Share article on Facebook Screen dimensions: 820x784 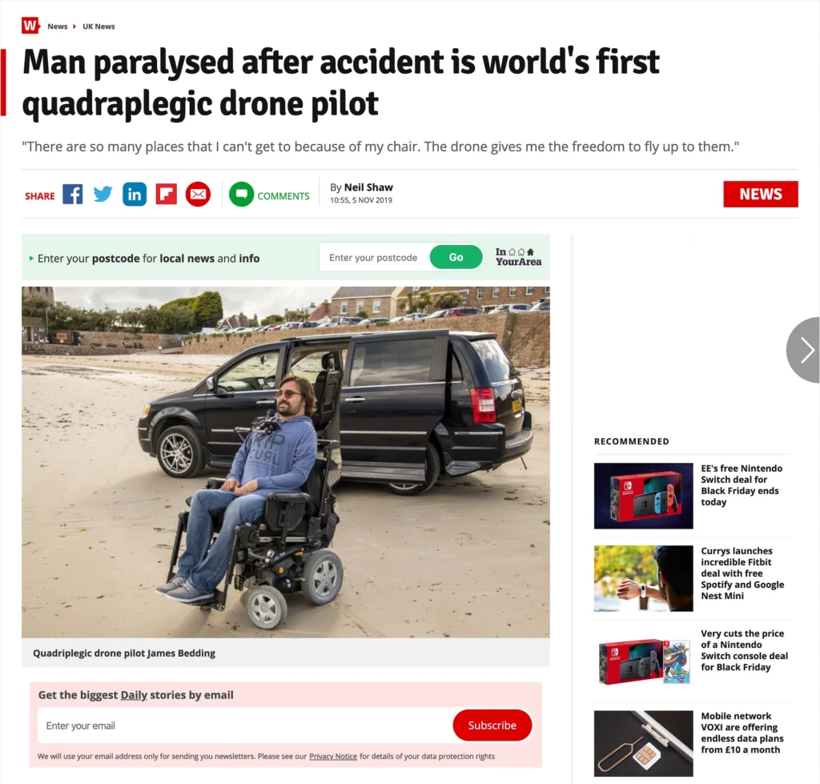pyautogui.click(x=73, y=195)
